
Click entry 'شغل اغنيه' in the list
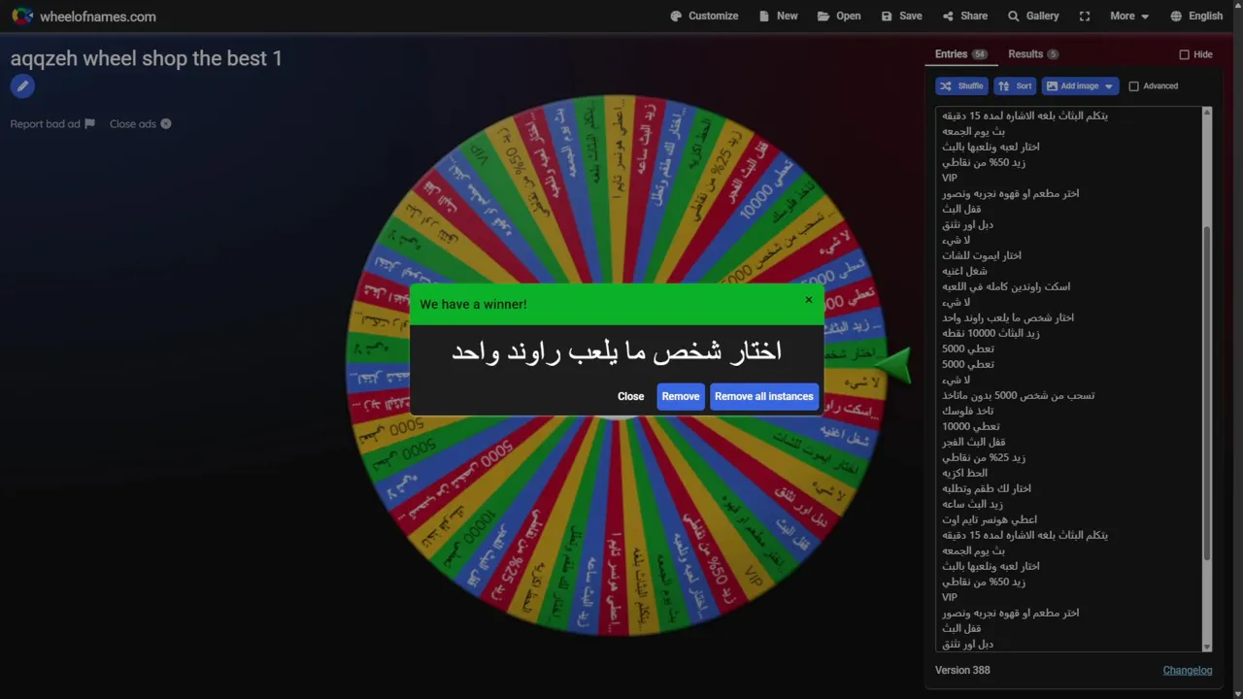(964, 271)
